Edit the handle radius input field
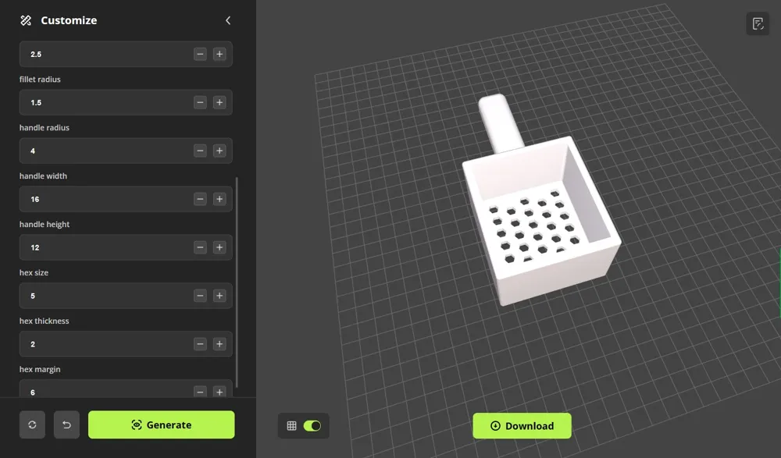This screenshot has height=458, width=781. point(126,151)
